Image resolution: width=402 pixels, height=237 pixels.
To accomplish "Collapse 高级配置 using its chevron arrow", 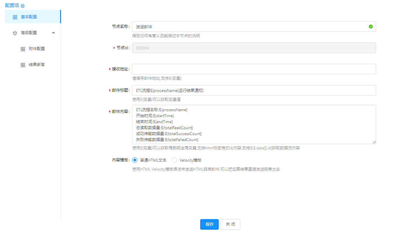I will click(53, 33).
